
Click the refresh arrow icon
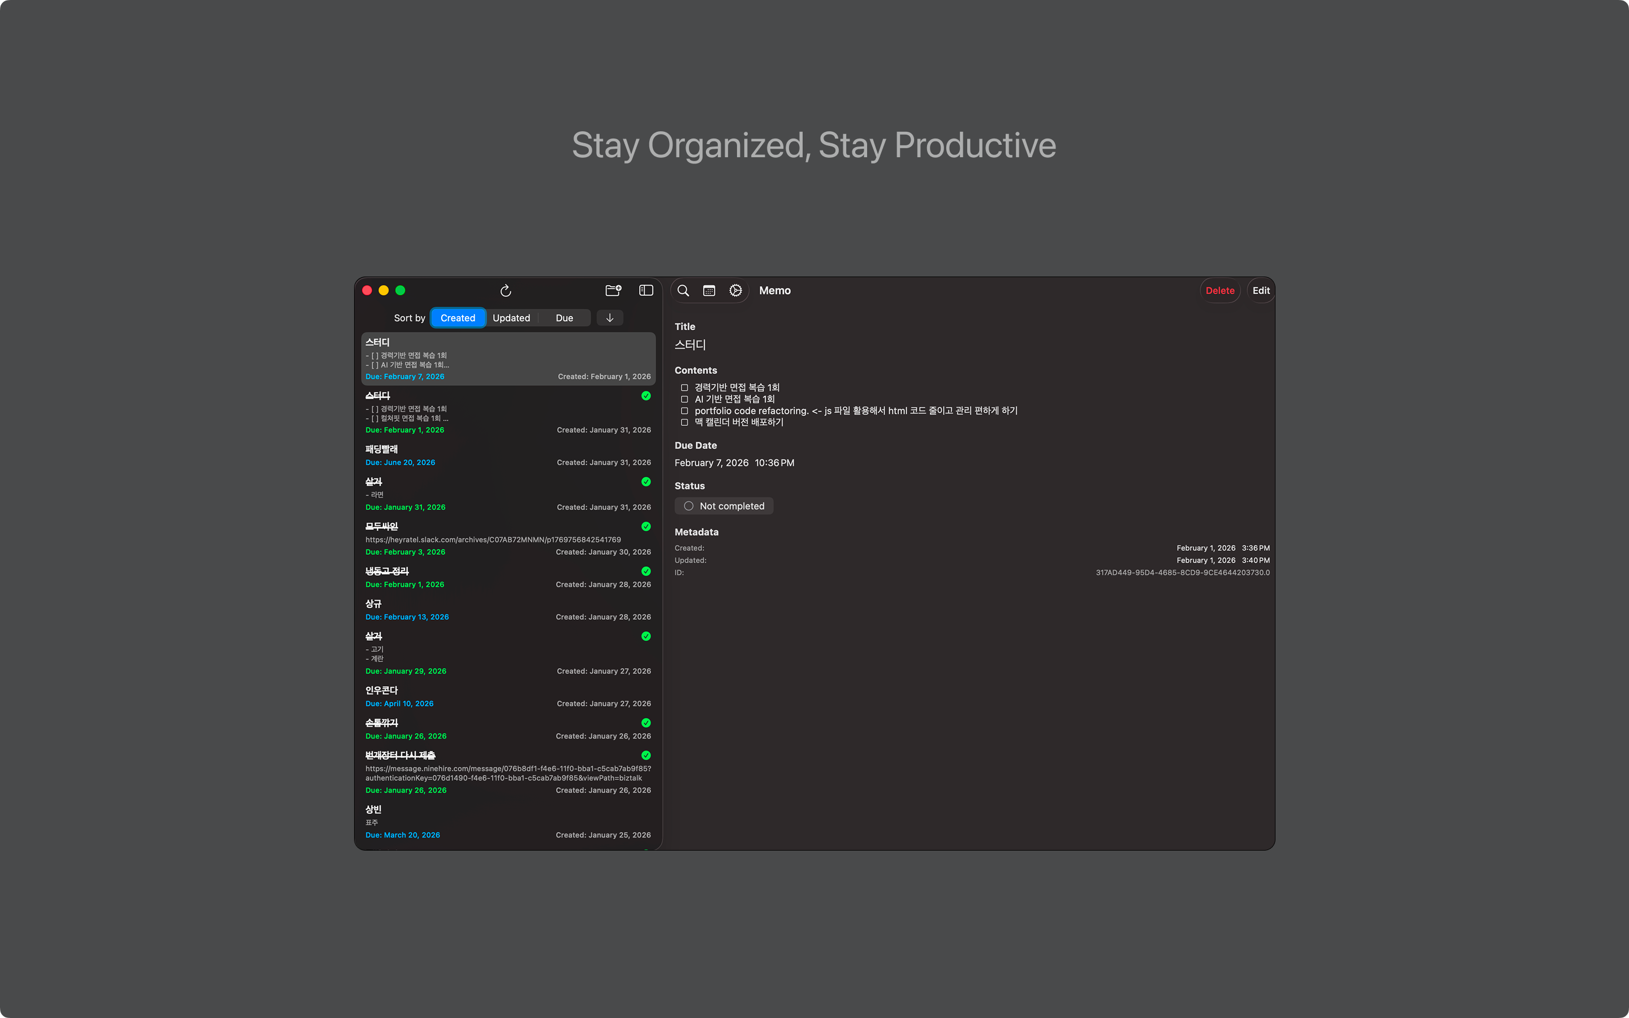506,290
